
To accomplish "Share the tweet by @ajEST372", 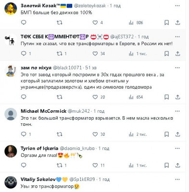I will point(177,53).
